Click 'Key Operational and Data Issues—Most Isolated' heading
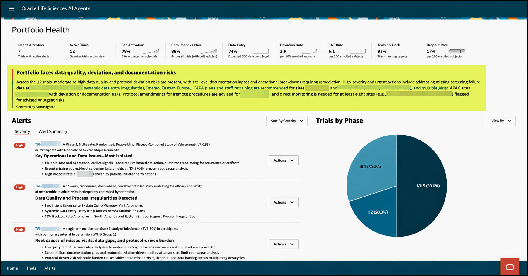This screenshot has width=528, height=276. pos(84,156)
